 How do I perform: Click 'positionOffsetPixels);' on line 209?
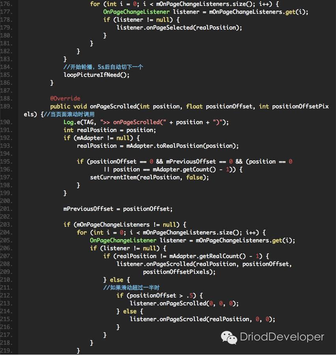click(179, 272)
